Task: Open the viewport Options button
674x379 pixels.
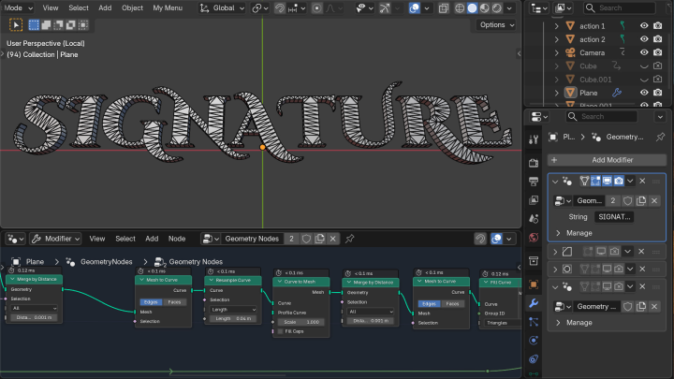Action: click(495, 25)
